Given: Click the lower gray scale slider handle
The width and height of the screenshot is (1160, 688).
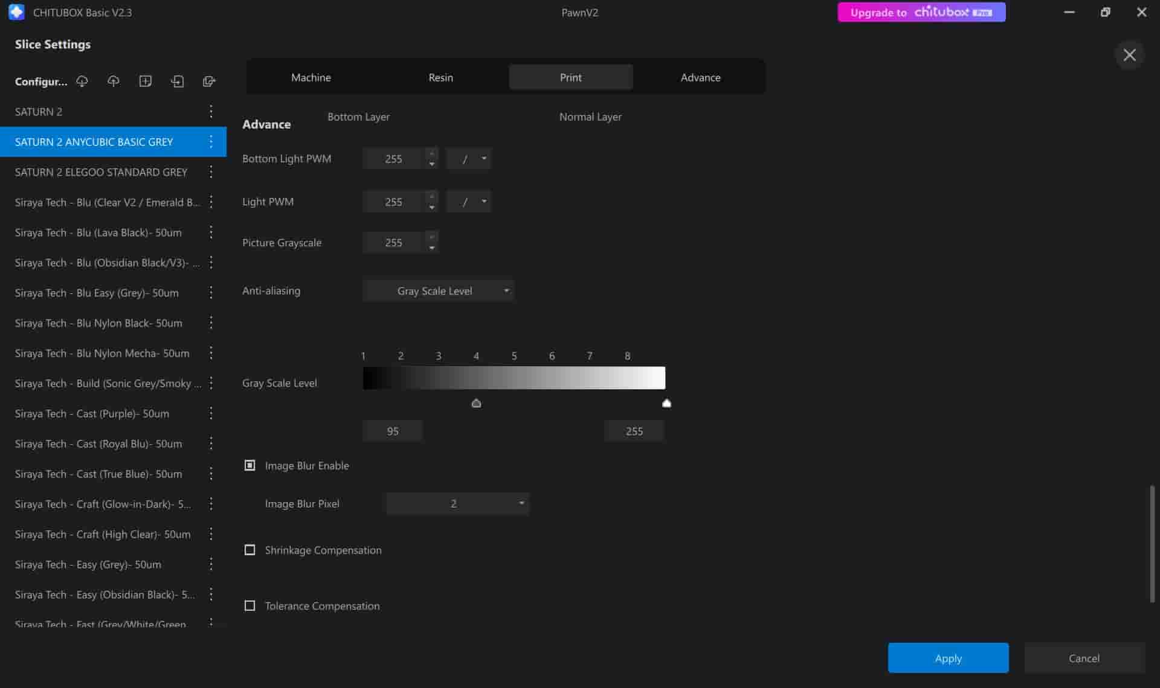Looking at the screenshot, I should click(476, 403).
